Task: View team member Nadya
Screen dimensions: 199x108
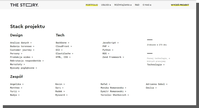Action: (x=15, y=95)
